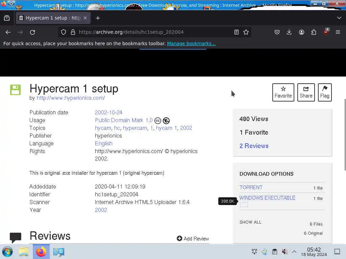Toggle the muted volume tray icon
The image size is (346, 259).
285,252
